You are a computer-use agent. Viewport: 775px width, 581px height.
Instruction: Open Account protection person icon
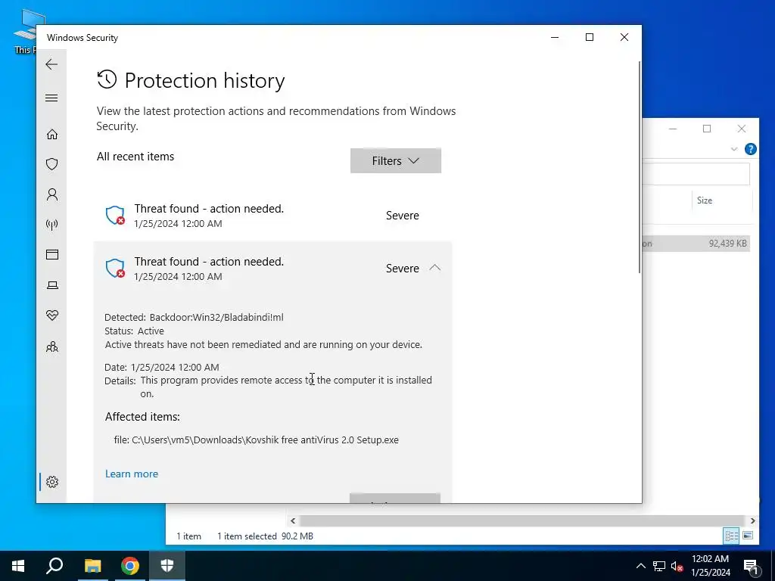(x=52, y=194)
